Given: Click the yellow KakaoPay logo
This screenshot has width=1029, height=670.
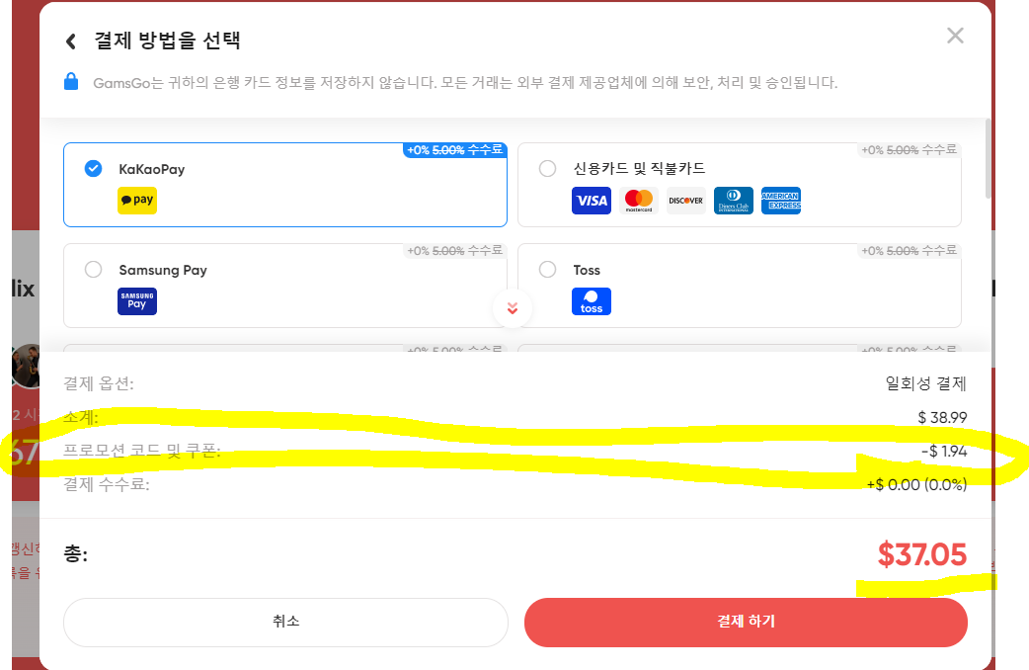Looking at the screenshot, I should pyautogui.click(x=137, y=201).
